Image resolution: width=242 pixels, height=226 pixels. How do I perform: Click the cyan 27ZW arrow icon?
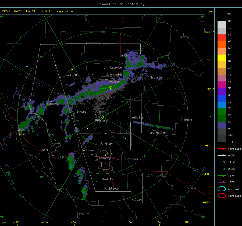(222, 169)
